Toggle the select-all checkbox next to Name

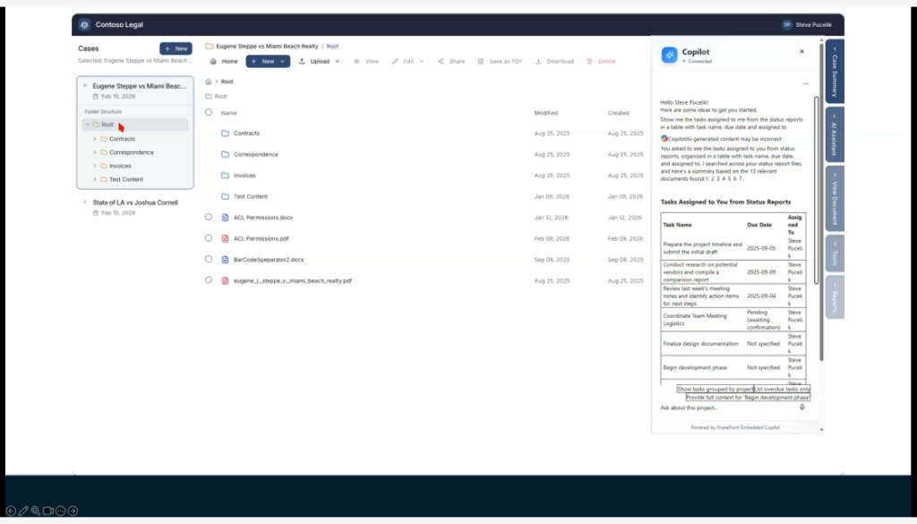point(209,113)
